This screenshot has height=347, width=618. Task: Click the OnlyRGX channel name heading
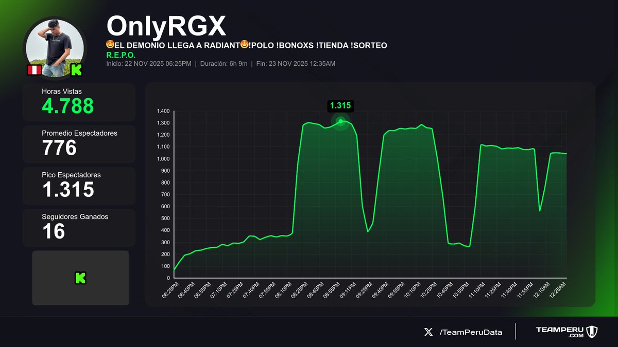click(166, 26)
